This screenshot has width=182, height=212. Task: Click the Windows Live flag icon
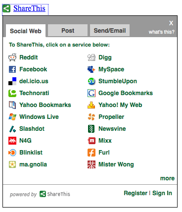pyautogui.click(x=12, y=117)
